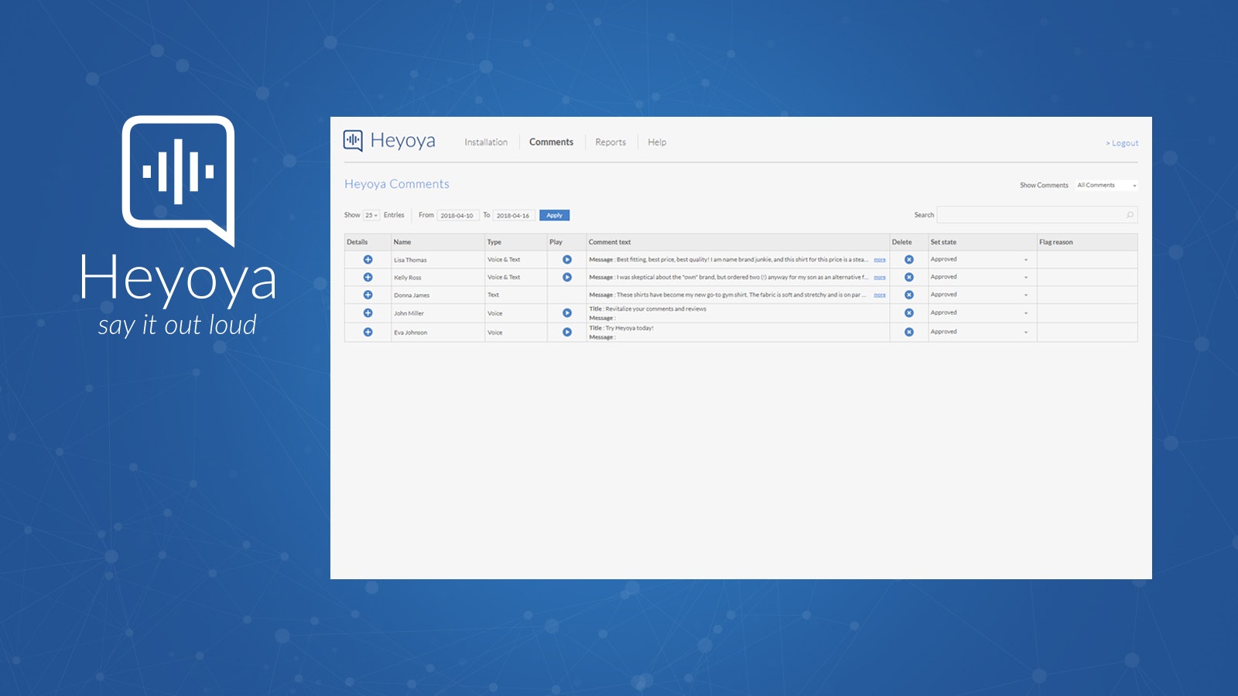Play Eva Johnson voice comment
Viewport: 1238px width, 696px height.
[567, 332]
